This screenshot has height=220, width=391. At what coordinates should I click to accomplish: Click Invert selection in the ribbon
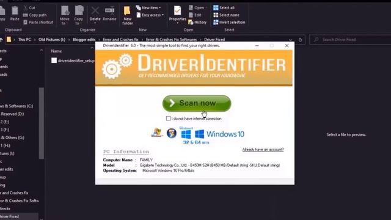229,22
